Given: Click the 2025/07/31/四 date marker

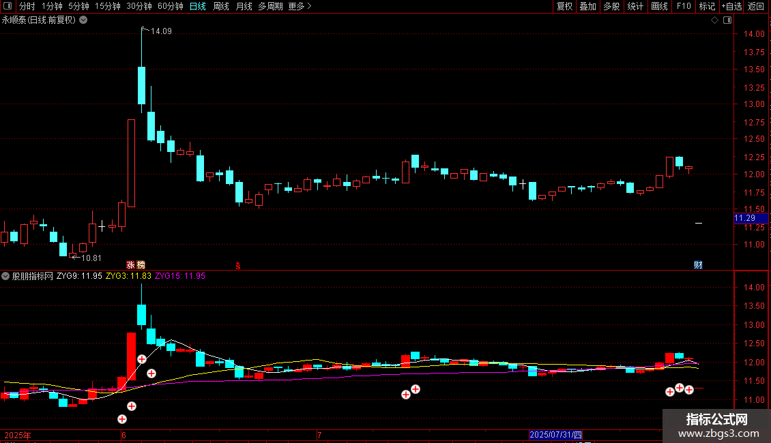Looking at the screenshot, I should click(555, 435).
